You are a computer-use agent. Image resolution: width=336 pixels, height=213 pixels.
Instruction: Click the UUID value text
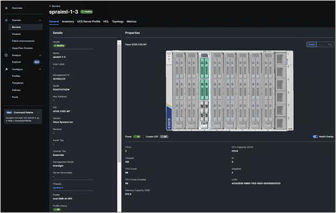pyautogui.click(x=256, y=183)
